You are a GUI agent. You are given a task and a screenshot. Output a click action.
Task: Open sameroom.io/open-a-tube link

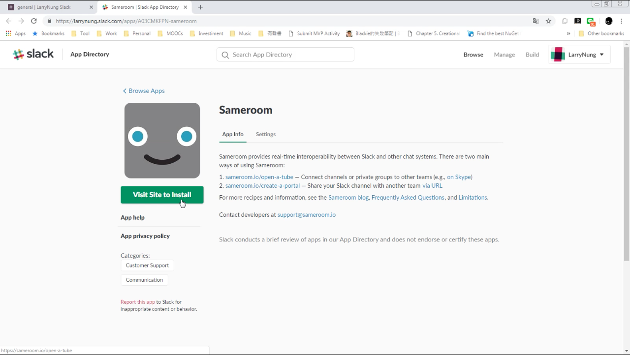(259, 177)
